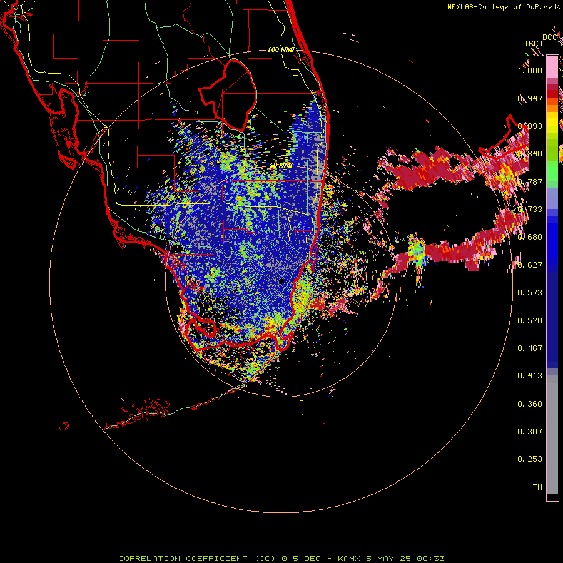This screenshot has width=563, height=563.
Task: Select the 0.467 color scale value
Action: [x=530, y=348]
